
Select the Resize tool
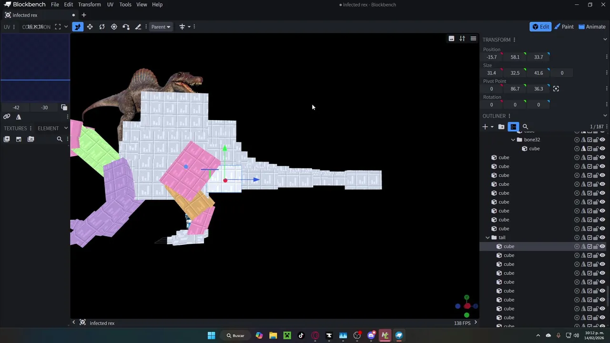[x=90, y=27]
